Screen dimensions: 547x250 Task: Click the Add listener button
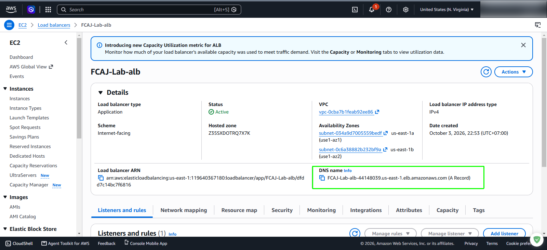504,233
